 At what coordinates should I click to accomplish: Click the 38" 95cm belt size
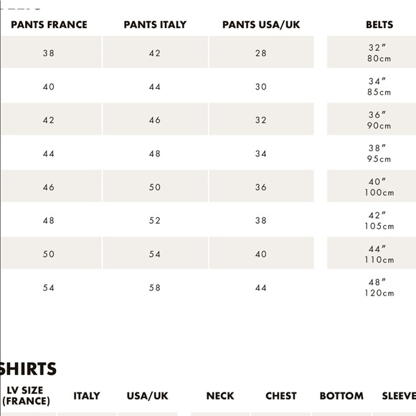pos(379,153)
